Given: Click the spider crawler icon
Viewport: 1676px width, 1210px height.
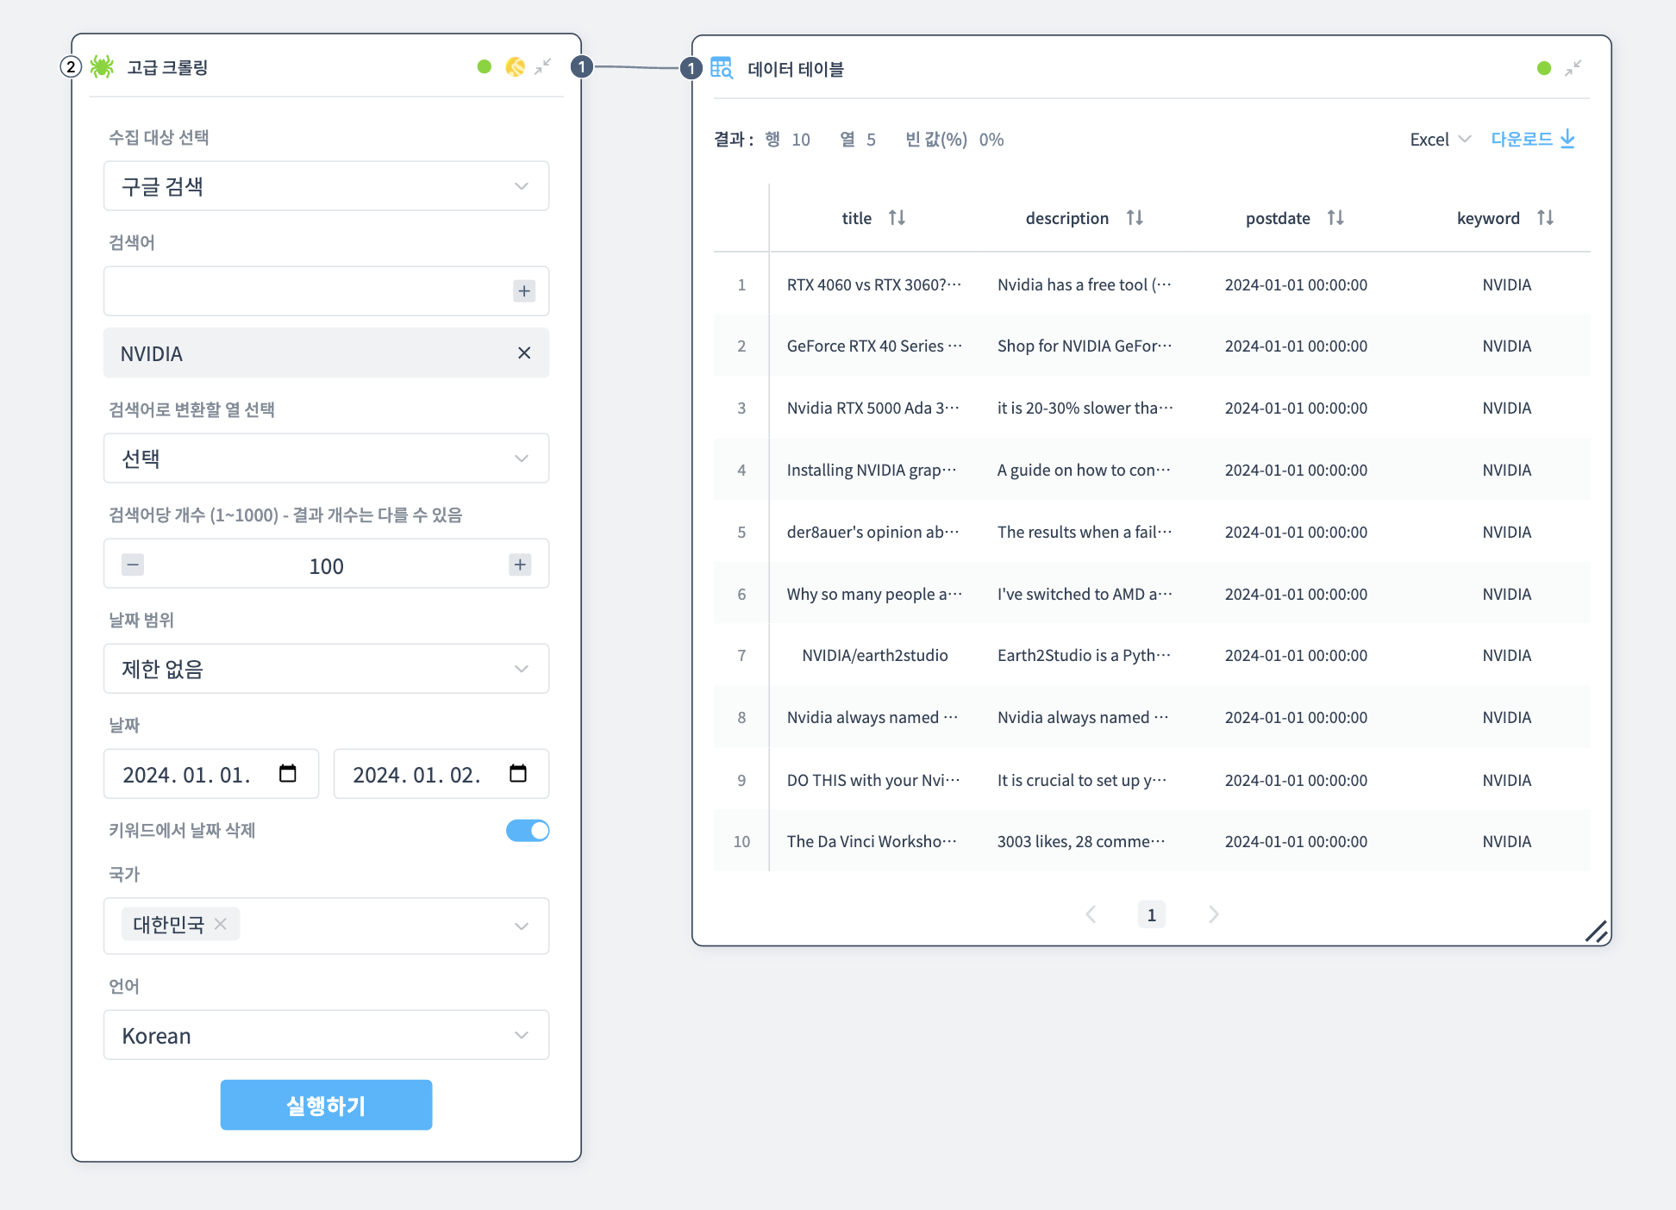Looking at the screenshot, I should point(103,66).
